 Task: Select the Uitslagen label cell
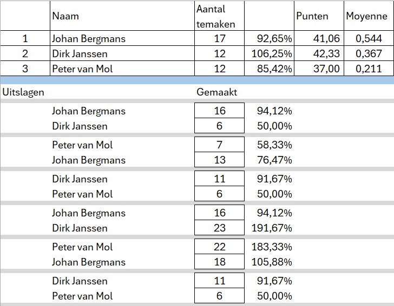click(23, 92)
